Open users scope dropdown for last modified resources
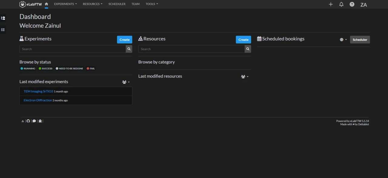Screen dimensions: 388x178 pyautogui.click(x=245, y=77)
